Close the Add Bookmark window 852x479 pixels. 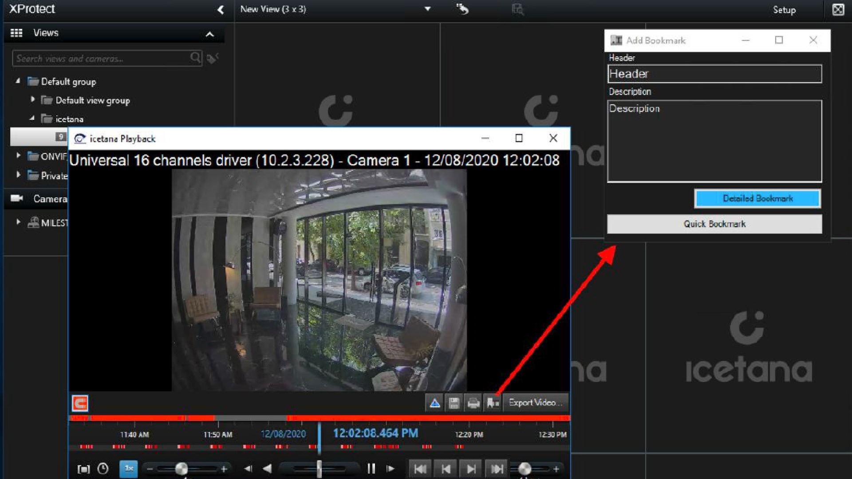[813, 40]
